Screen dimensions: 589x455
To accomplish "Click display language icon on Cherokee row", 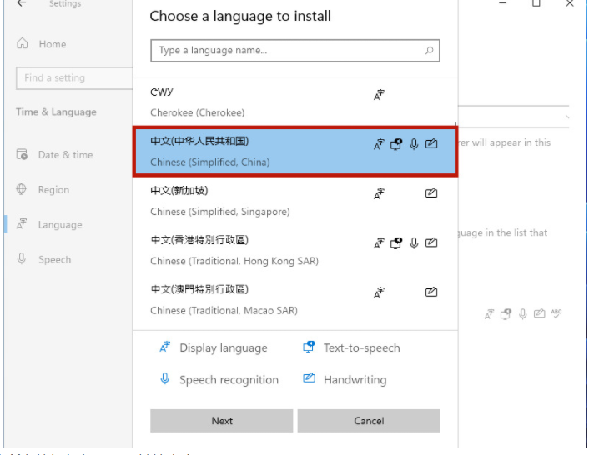I will click(379, 95).
